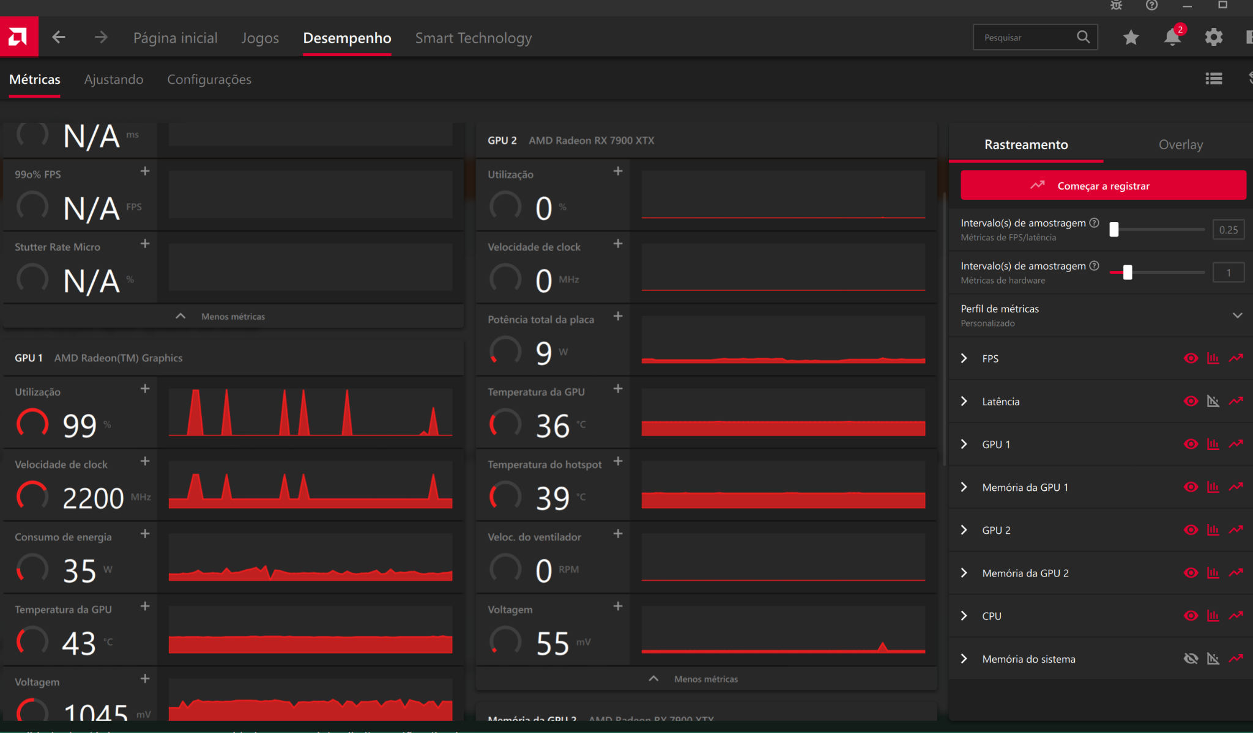Open settings gear icon

[x=1214, y=37]
